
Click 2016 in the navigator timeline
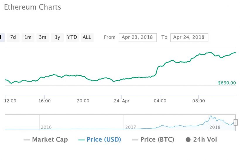pyautogui.click(x=46, y=127)
